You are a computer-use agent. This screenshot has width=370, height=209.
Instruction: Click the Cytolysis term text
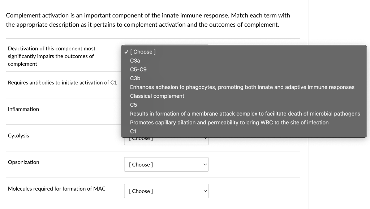[18, 136]
